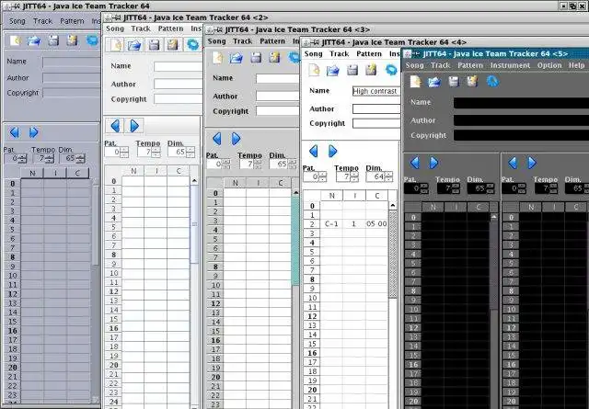Click the Open file icon in window <5>
Screen dimensions: 589x409
434,81
